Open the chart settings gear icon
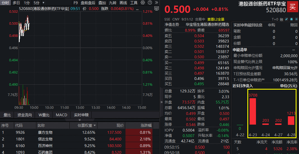This screenshot has height=154, width=299. pyautogui.click(x=143, y=3)
